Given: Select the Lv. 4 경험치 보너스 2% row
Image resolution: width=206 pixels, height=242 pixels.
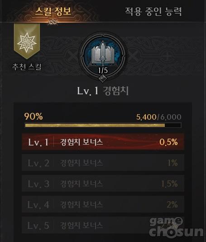Looking at the screenshot, I should point(103,204).
